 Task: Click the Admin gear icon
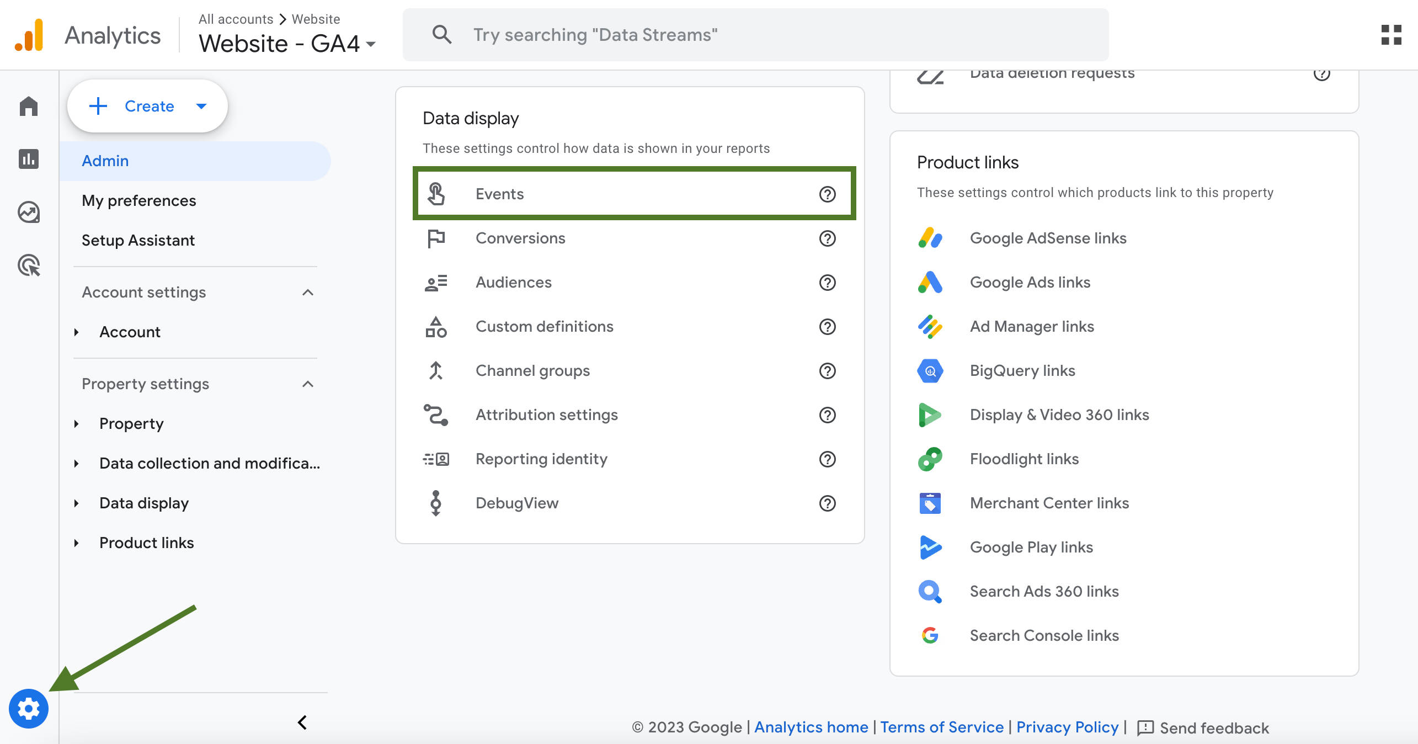(x=29, y=708)
